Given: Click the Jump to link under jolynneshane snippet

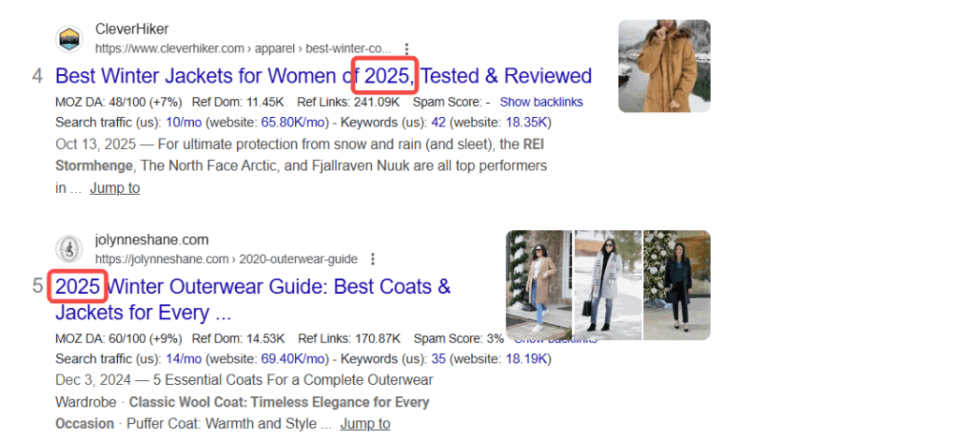Looking at the screenshot, I should coord(364,424).
